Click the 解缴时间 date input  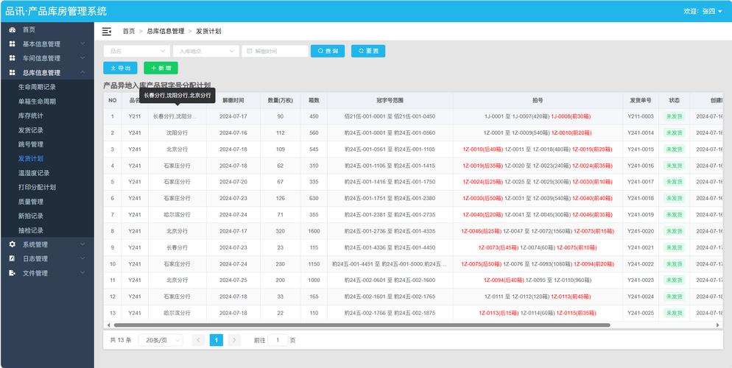275,52
